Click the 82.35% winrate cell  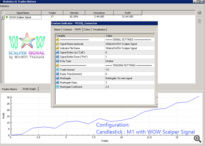click(x=74, y=17)
